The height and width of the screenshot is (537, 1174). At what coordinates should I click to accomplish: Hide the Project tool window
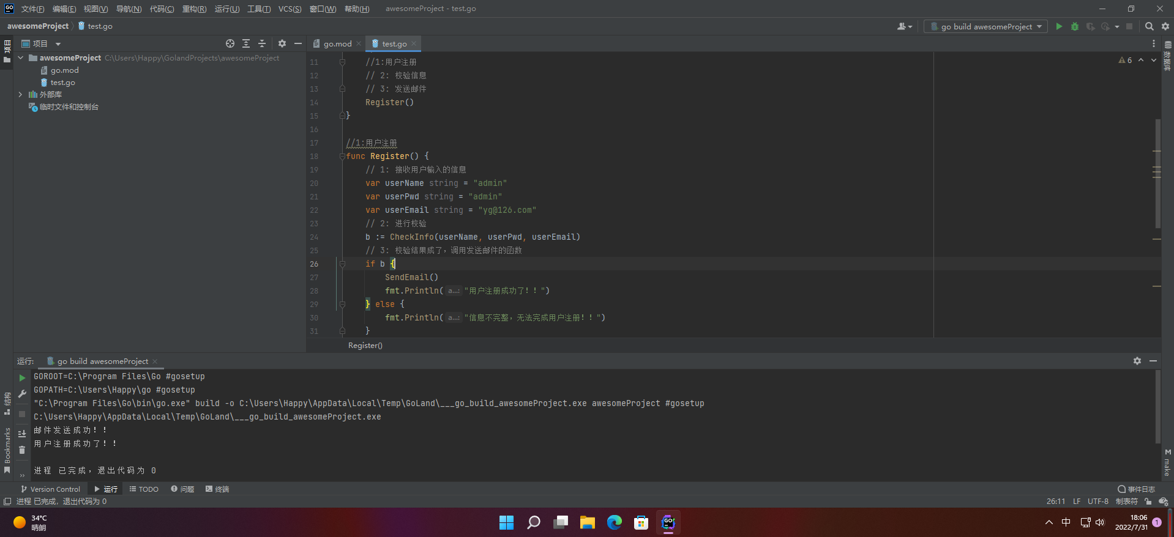(298, 43)
